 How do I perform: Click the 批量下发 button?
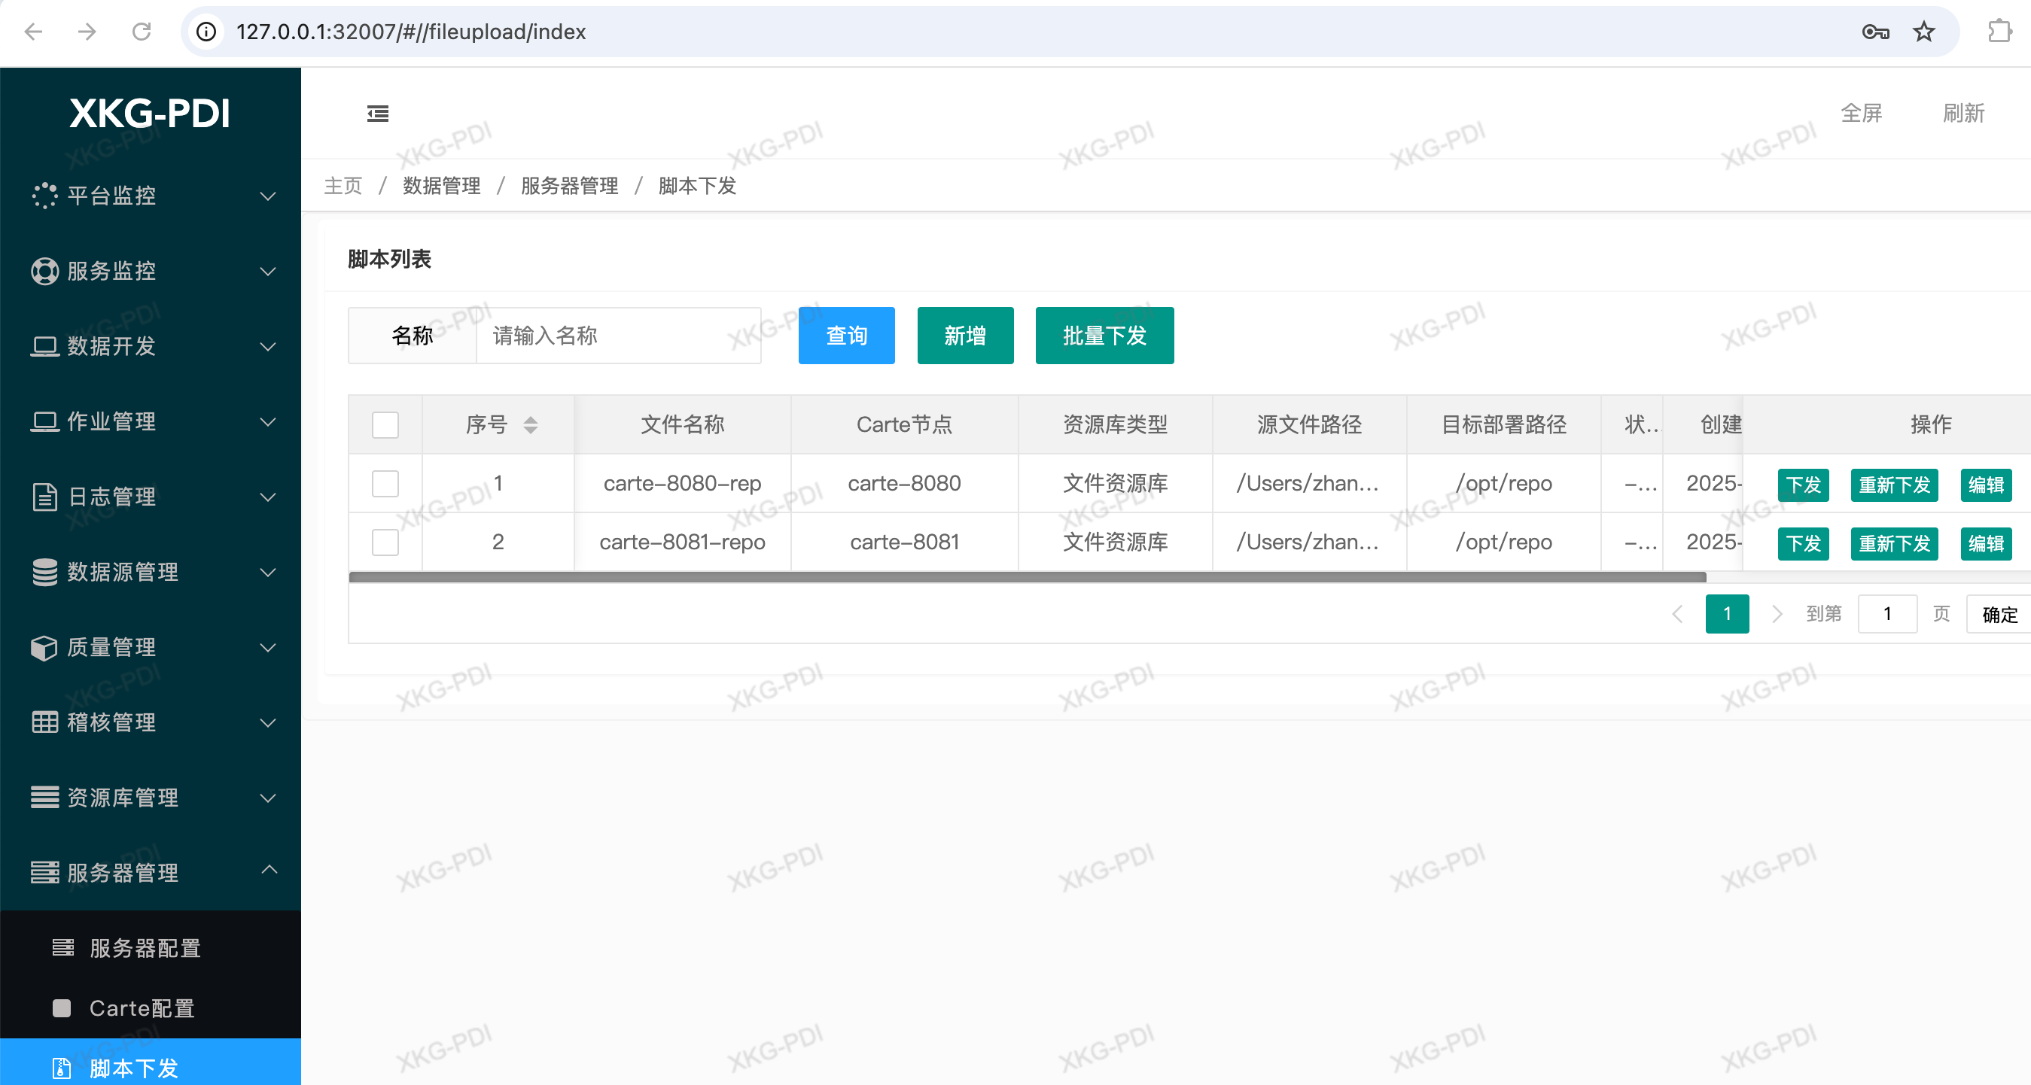tap(1104, 336)
